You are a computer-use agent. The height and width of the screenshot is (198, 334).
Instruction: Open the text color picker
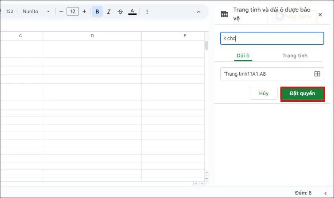132,11
